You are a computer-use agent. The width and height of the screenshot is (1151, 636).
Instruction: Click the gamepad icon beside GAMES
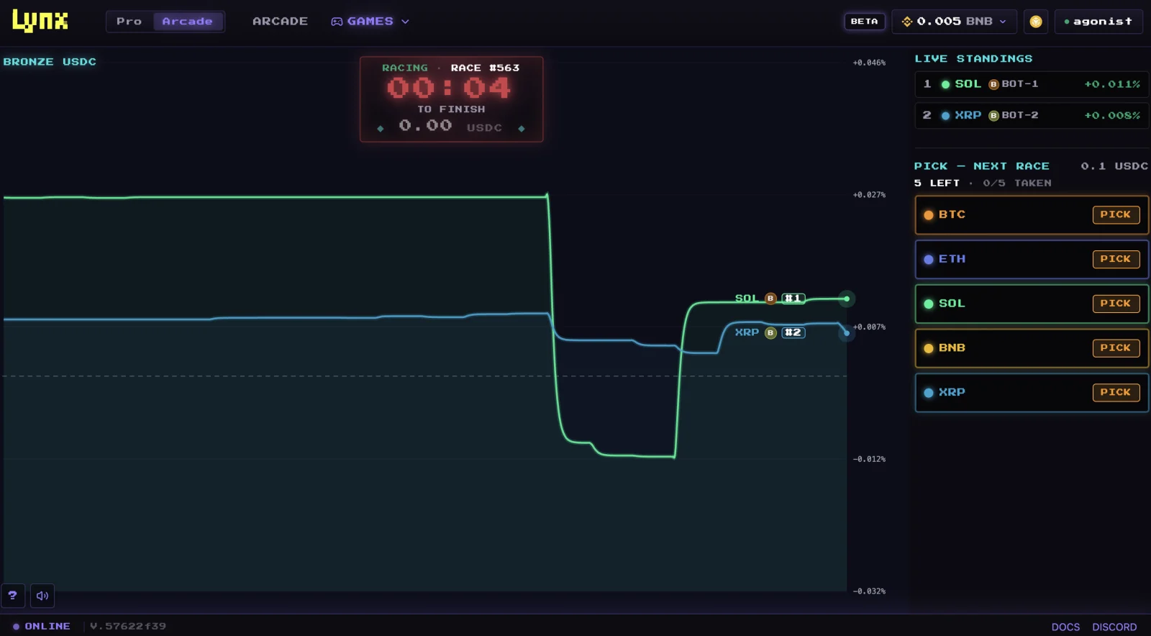click(337, 22)
